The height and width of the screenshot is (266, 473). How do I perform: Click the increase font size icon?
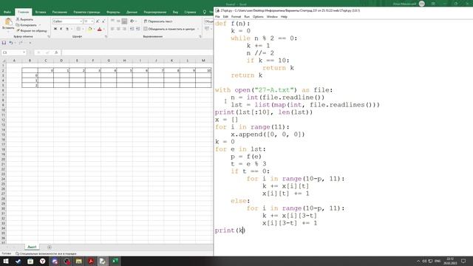[x=98, y=21]
